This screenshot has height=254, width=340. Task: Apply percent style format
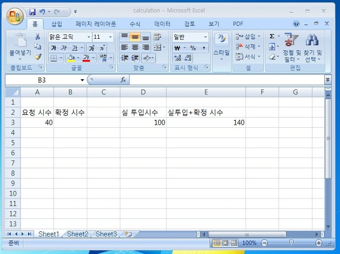(x=193, y=48)
